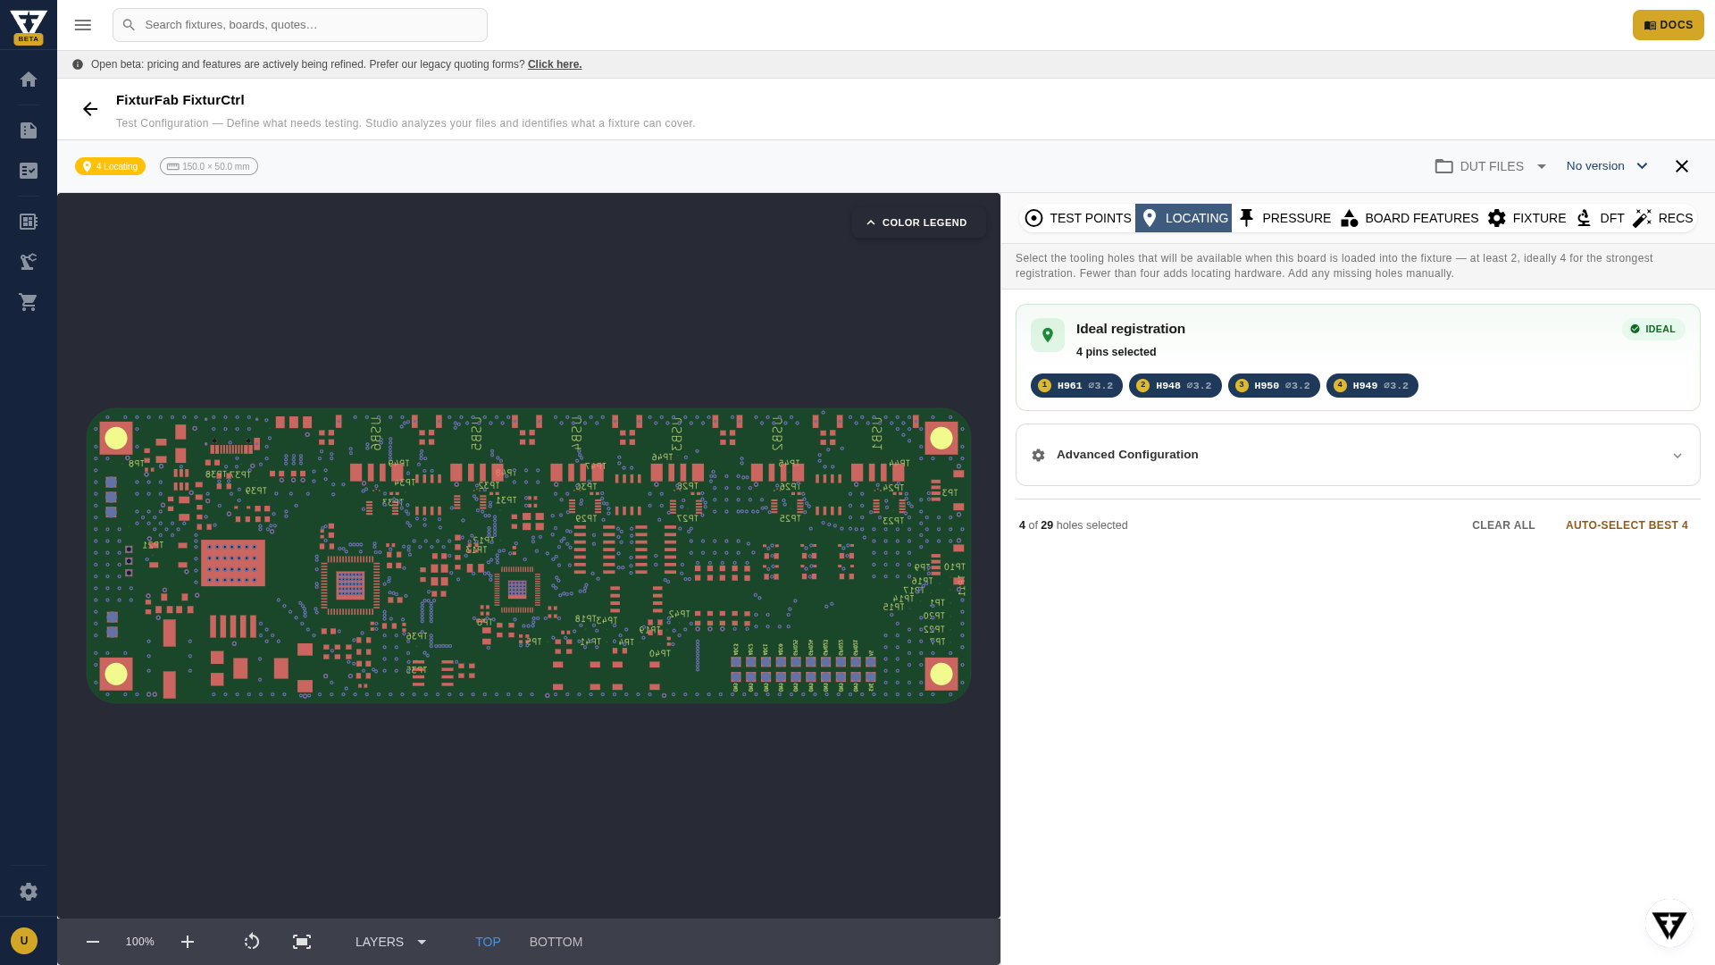The image size is (1715, 965).
Task: Click the back arrow beside FixturFab FixturCtrl
Action: pyautogui.click(x=90, y=109)
